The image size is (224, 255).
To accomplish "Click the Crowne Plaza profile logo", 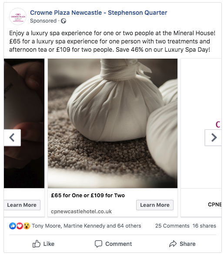I will tap(18, 17).
